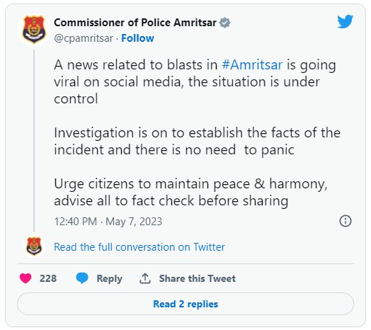Click the Twitter bird logo
Image resolution: width=371 pixels, height=330 pixels.
pyautogui.click(x=345, y=21)
